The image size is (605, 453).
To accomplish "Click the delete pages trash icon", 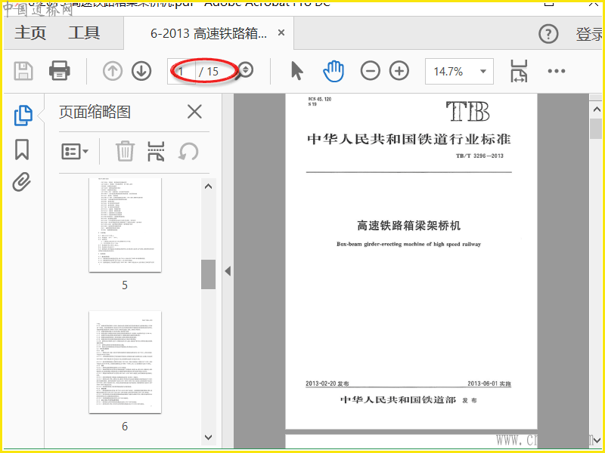I will (x=125, y=151).
